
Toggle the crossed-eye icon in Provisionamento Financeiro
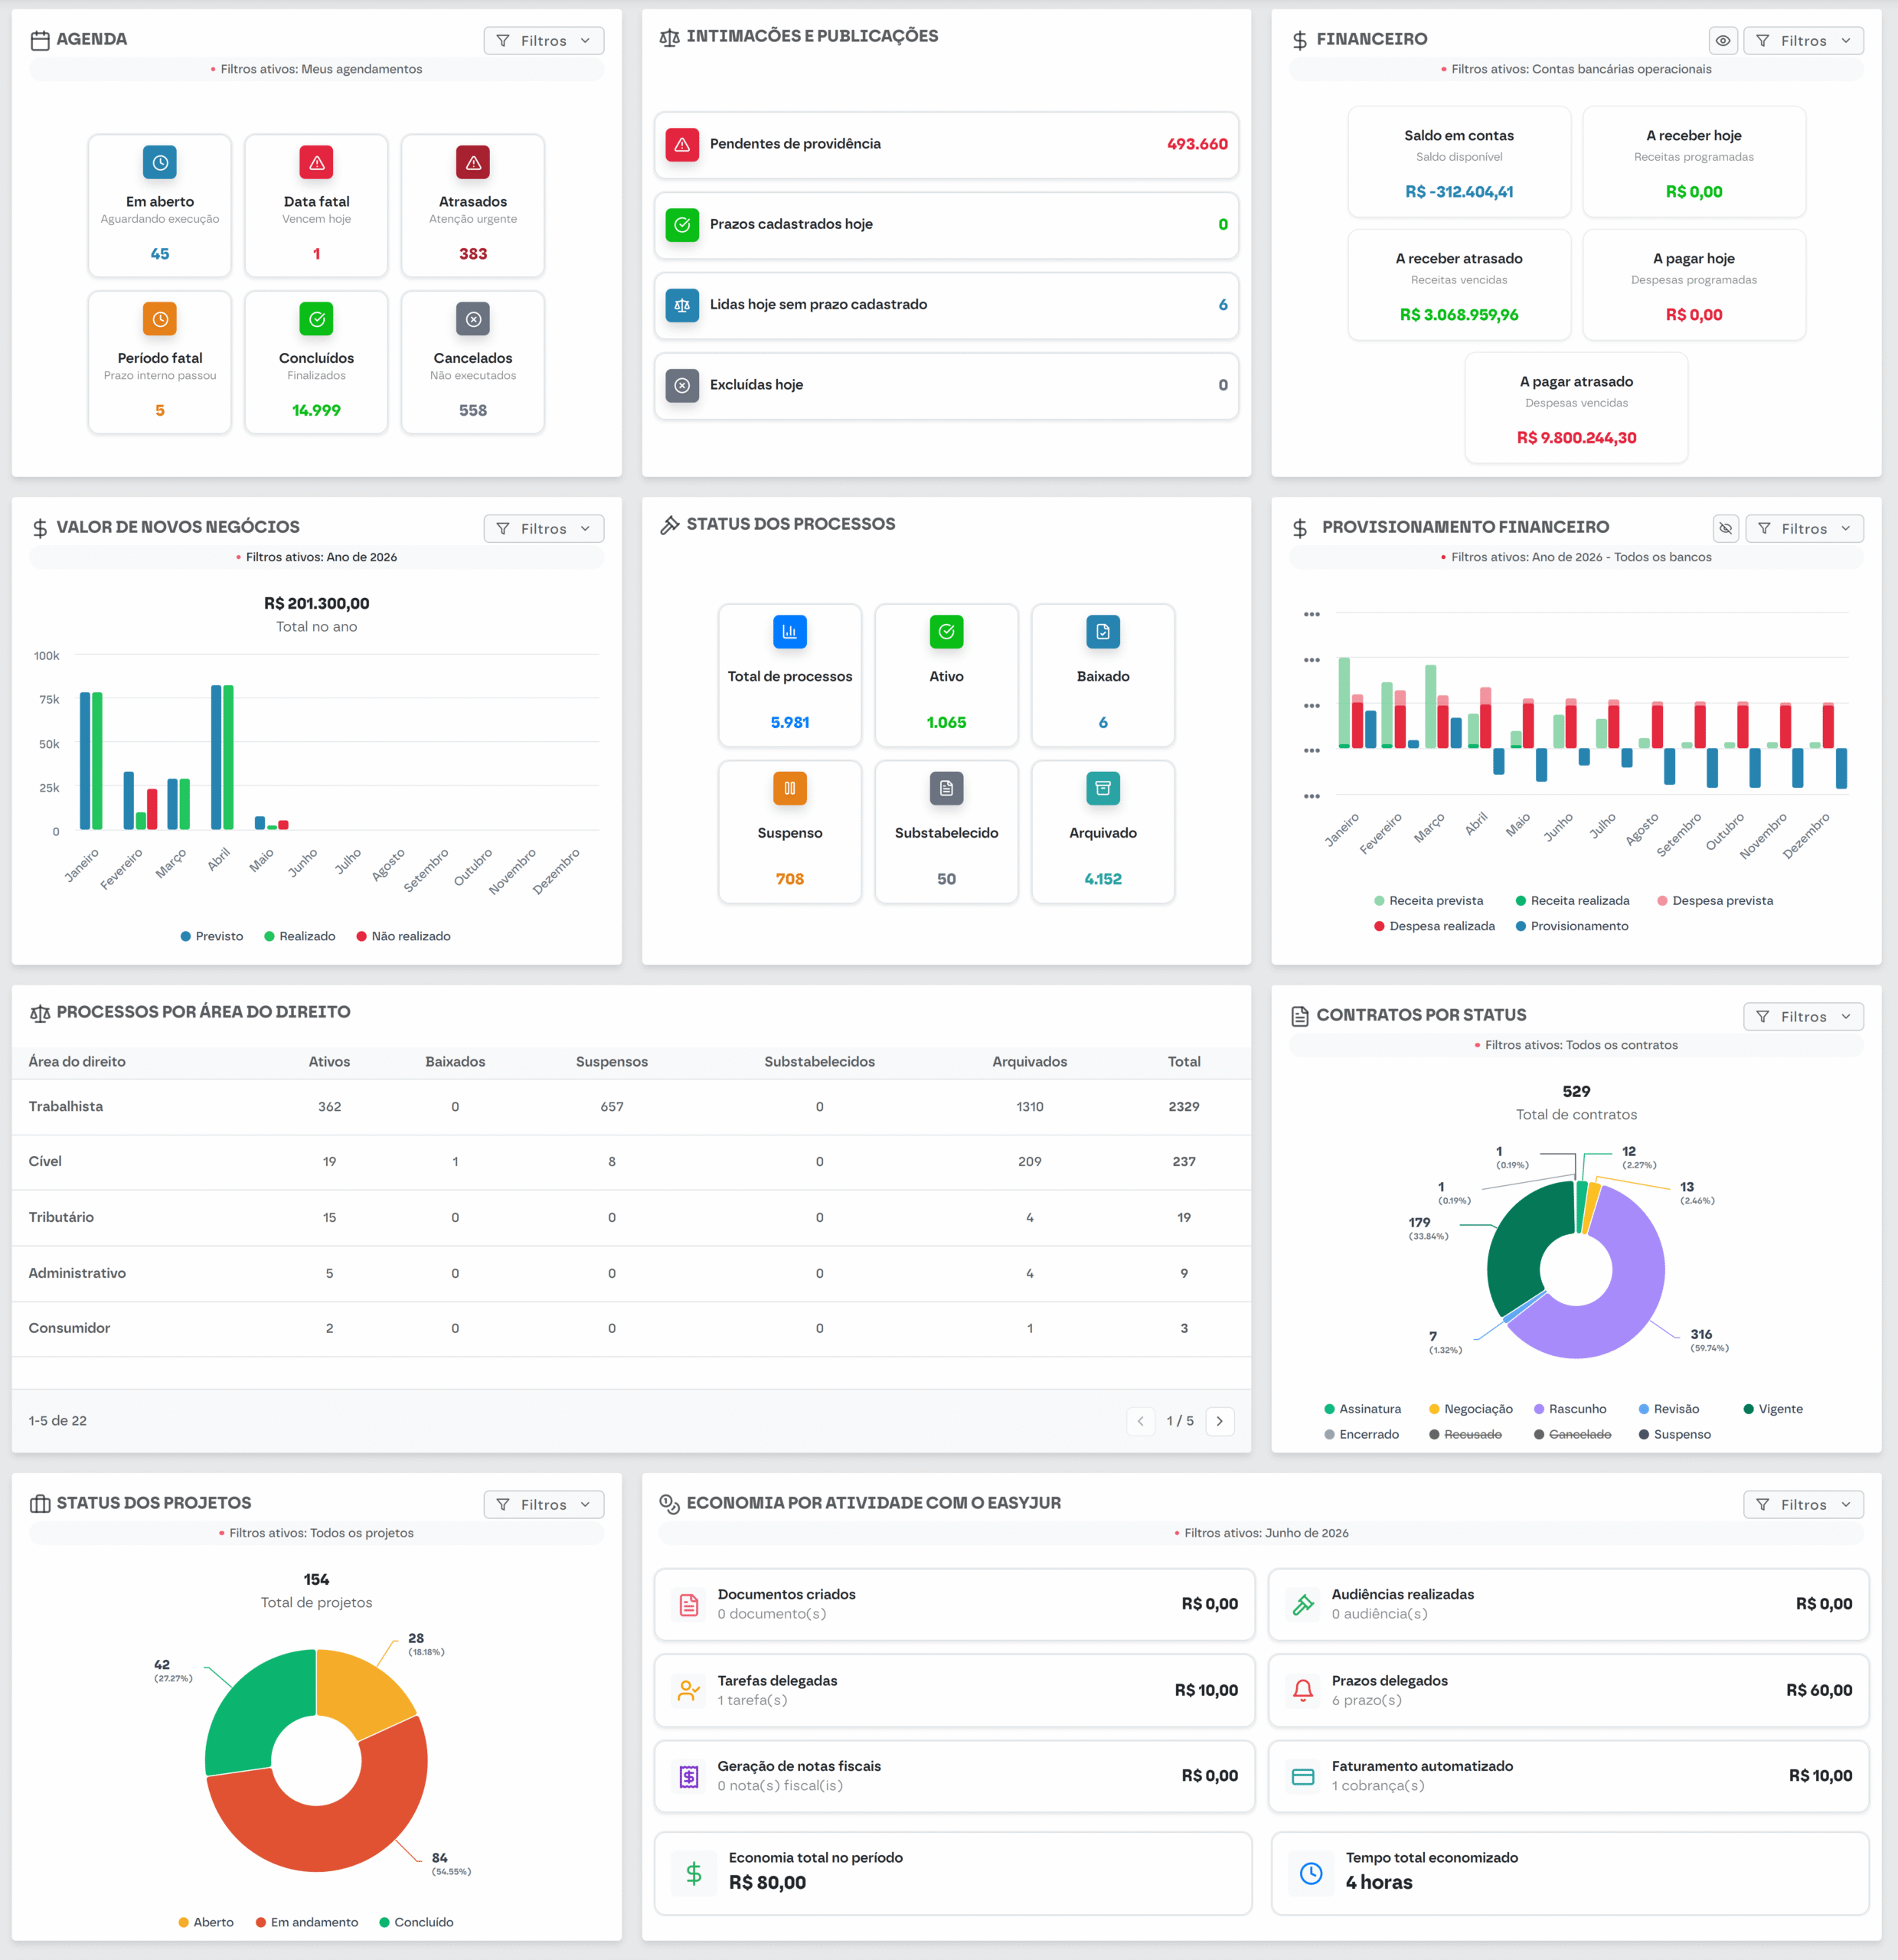pyautogui.click(x=1725, y=529)
